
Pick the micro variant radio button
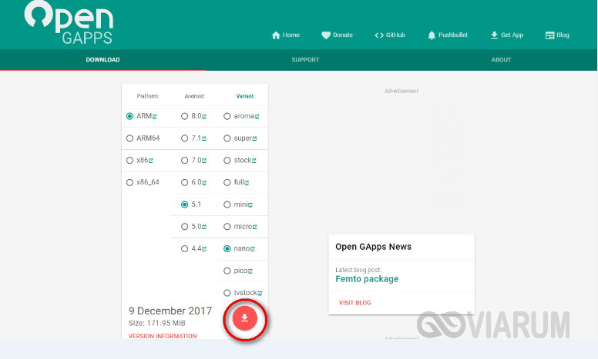pos(227,227)
